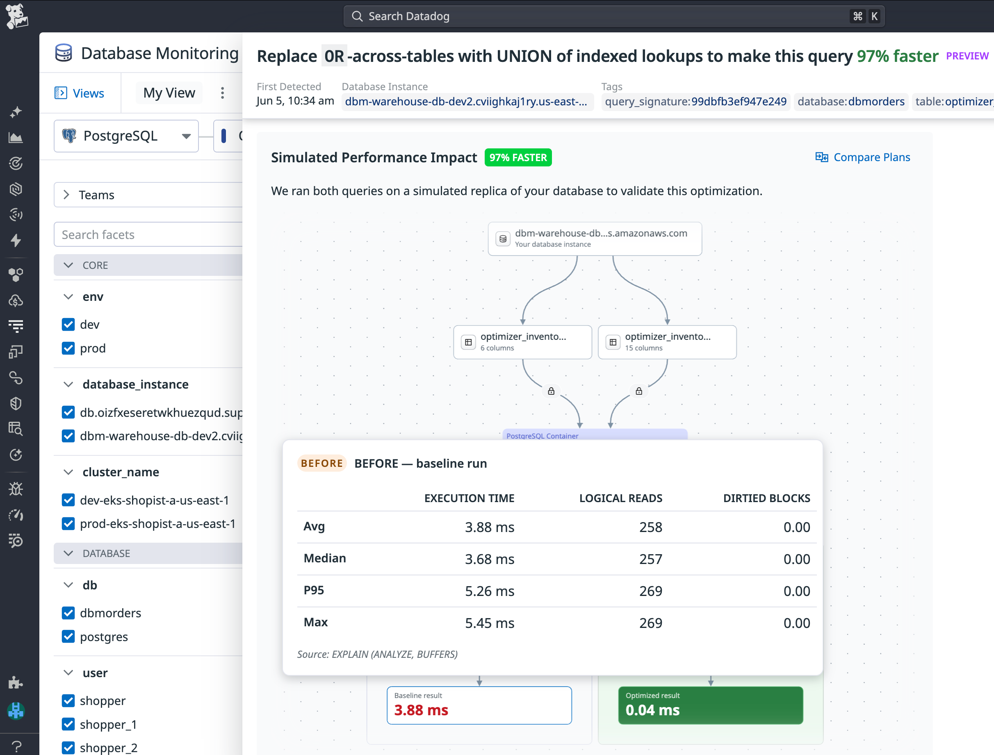Uncheck the shopper user checkbox
Viewport: 994px width, 755px height.
click(x=68, y=700)
